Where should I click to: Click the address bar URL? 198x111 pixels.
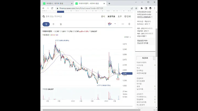[x=81, y=8]
